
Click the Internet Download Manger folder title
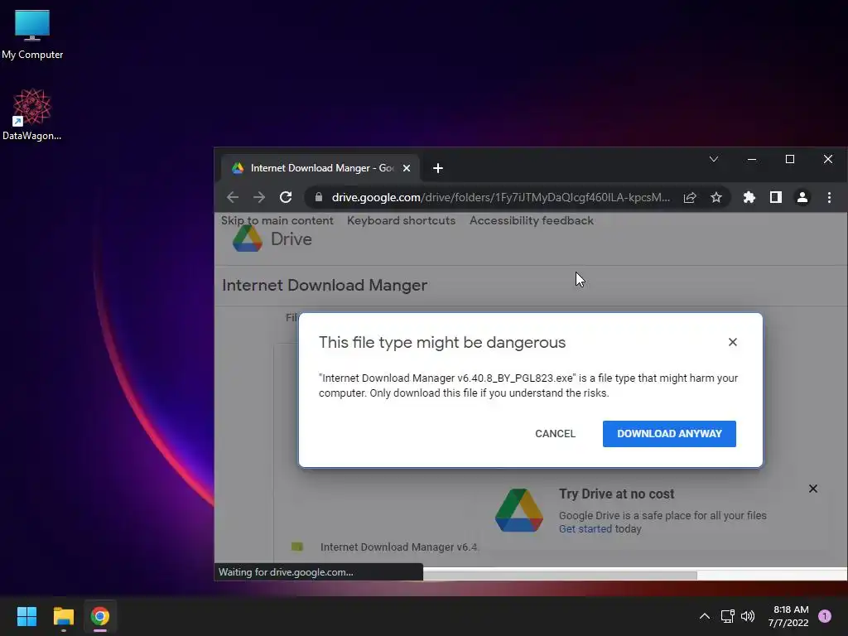(x=325, y=285)
